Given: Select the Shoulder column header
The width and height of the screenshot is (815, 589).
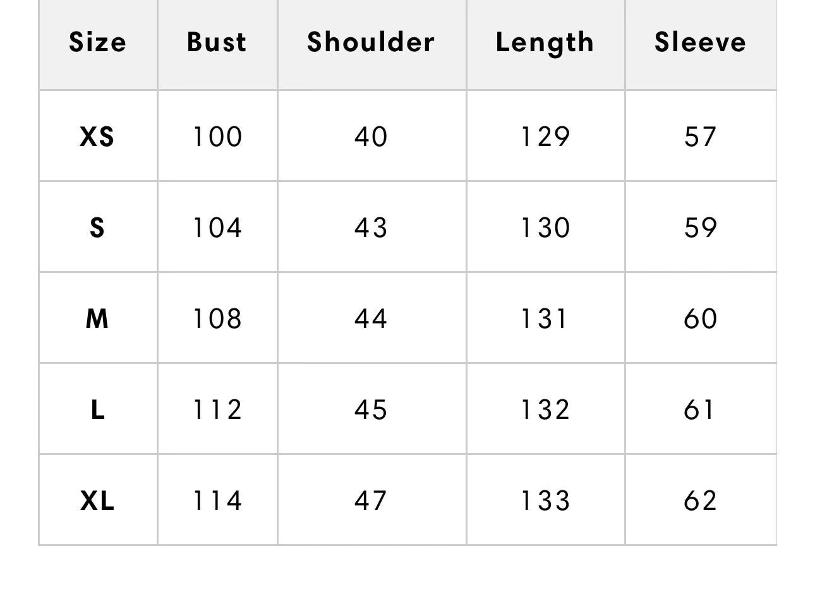Looking at the screenshot, I should tap(371, 42).
